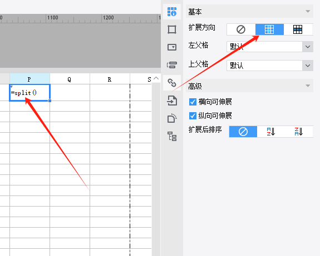The height and width of the screenshot is (256, 320).
Task: Select the cell containing =split()
Action: (29, 93)
